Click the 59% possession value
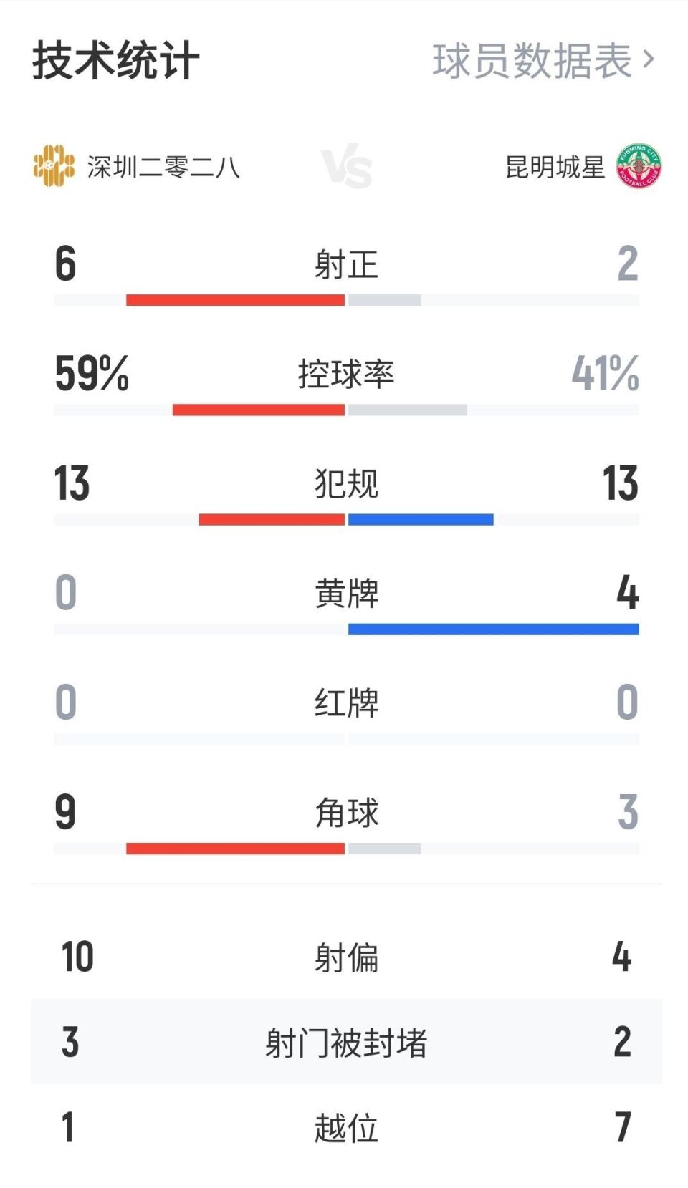This screenshot has width=688, height=1188. 92,373
